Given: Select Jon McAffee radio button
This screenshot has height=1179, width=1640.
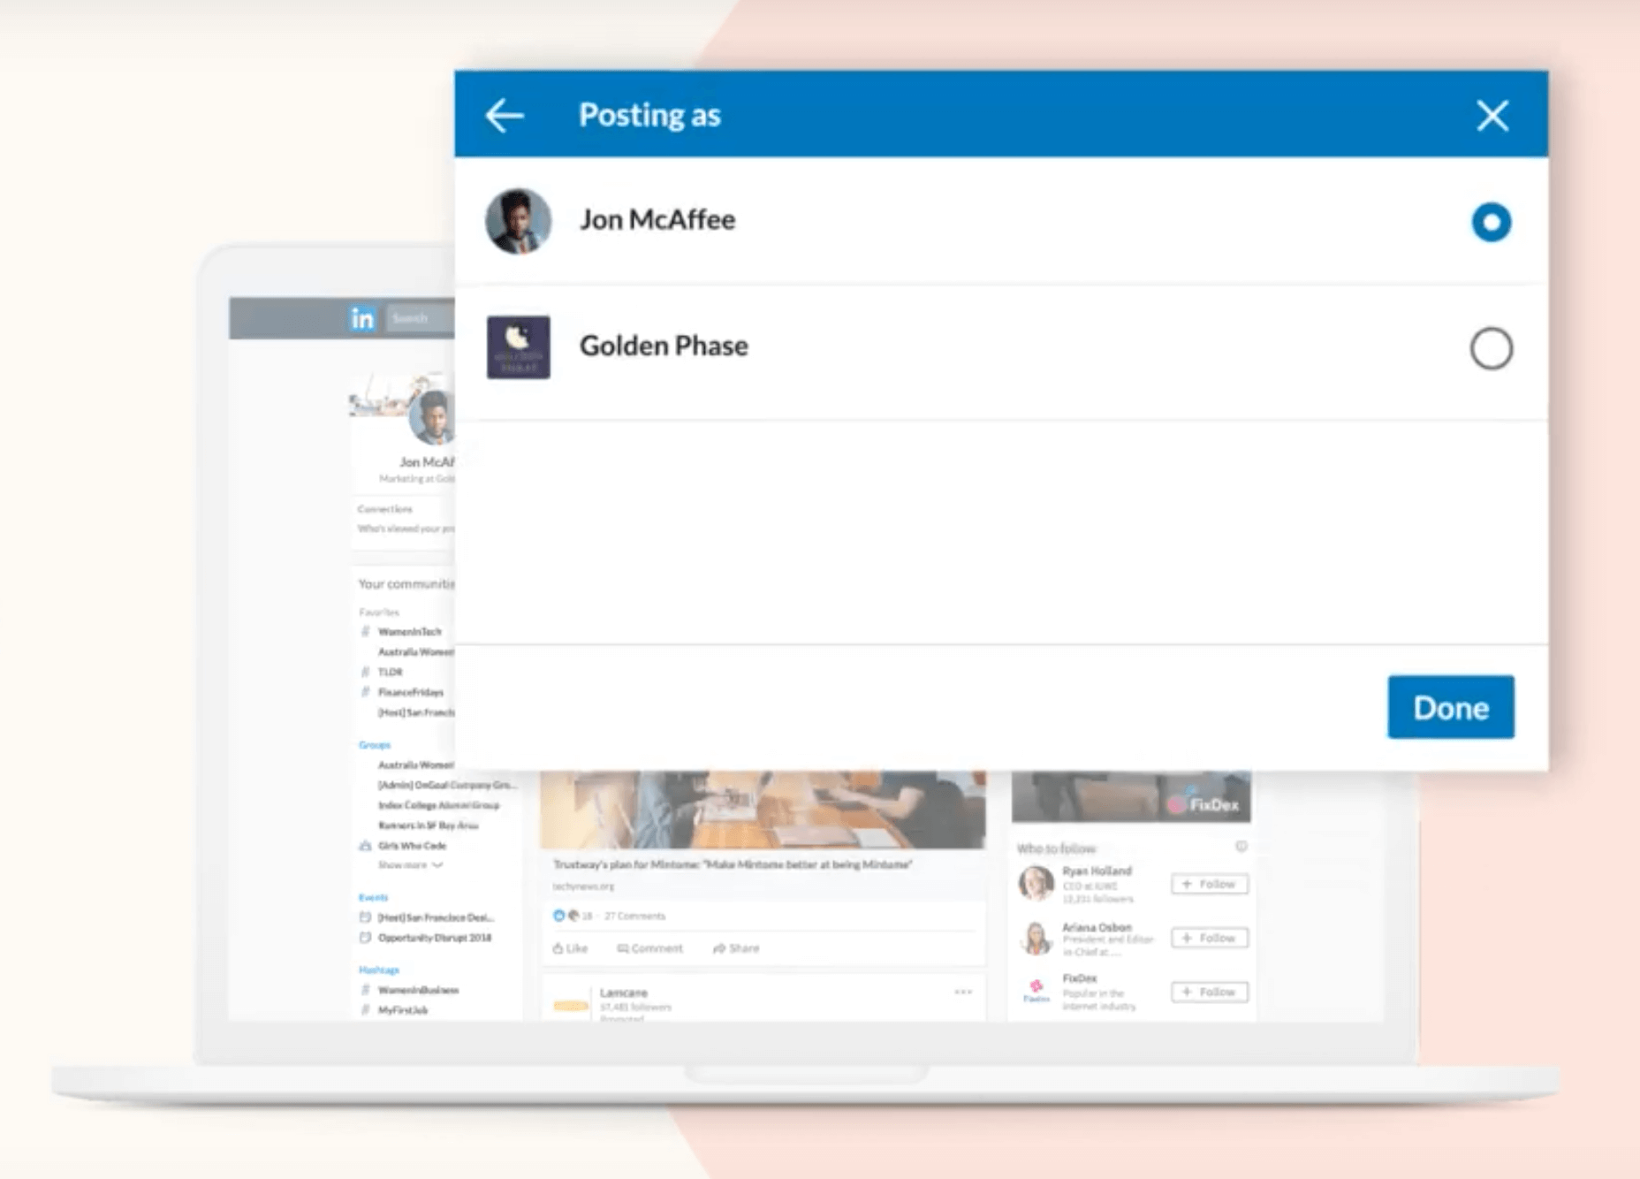Looking at the screenshot, I should [x=1491, y=222].
